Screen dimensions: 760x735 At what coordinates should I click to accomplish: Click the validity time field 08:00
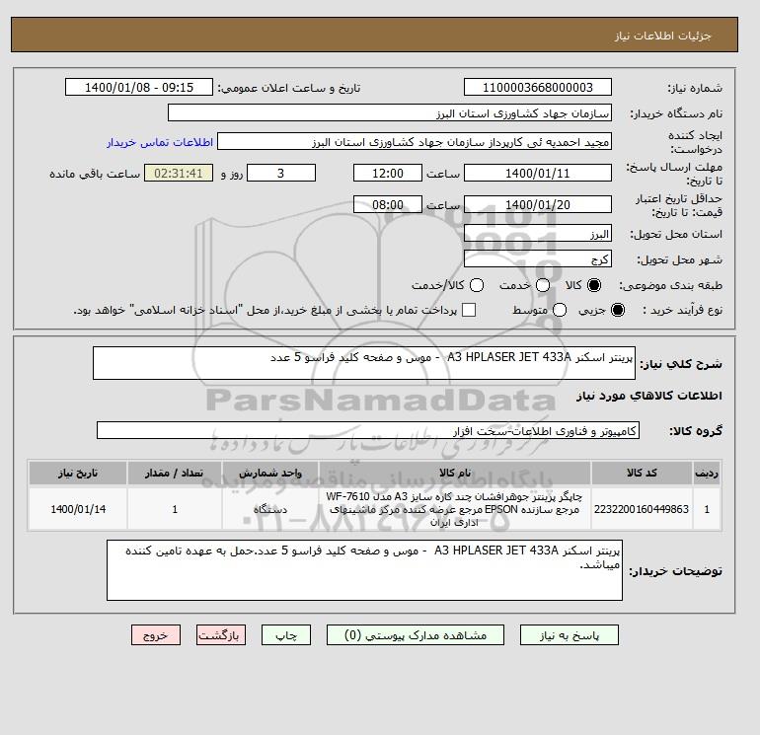(388, 204)
